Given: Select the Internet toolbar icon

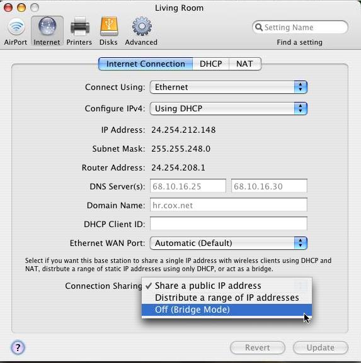Looking at the screenshot, I should point(47,31).
